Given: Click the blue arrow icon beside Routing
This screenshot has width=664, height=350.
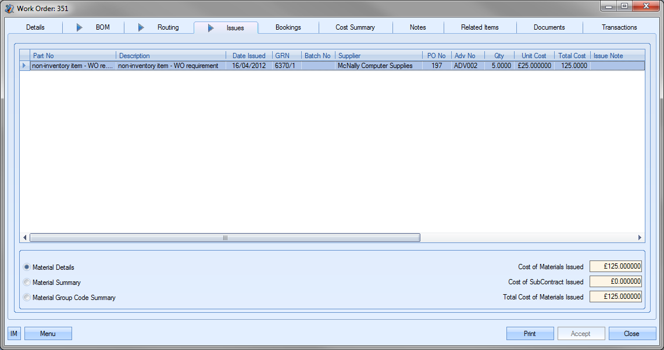Looking at the screenshot, I should tap(141, 27).
